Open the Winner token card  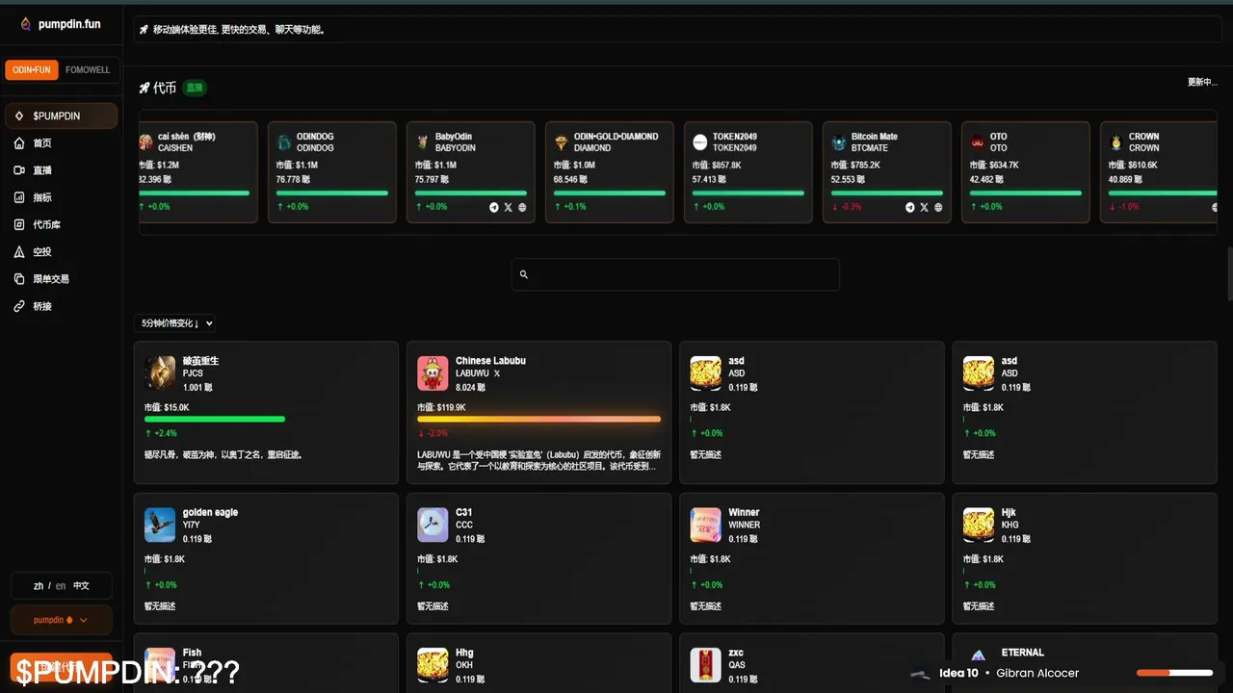812,558
